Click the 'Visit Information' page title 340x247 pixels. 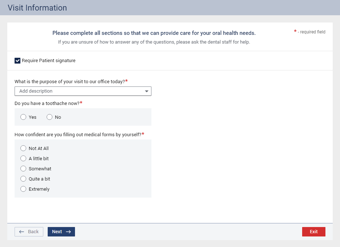[x=37, y=8]
